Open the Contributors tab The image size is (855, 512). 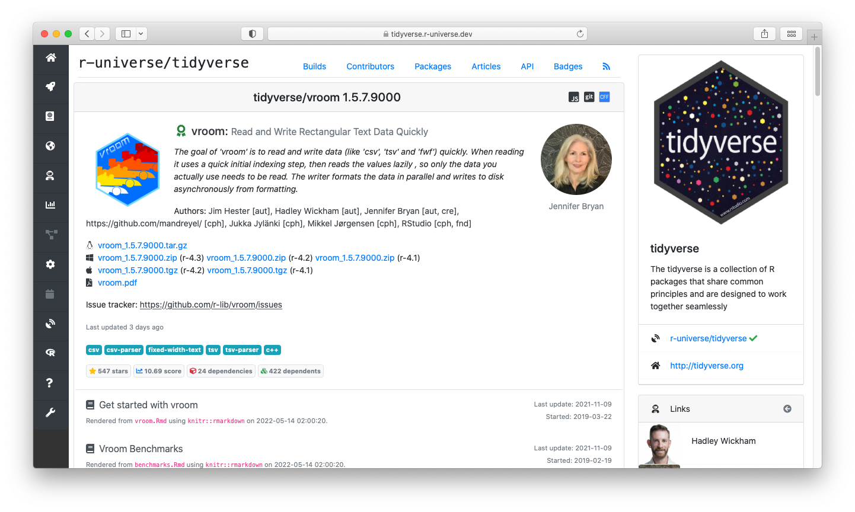370,66
